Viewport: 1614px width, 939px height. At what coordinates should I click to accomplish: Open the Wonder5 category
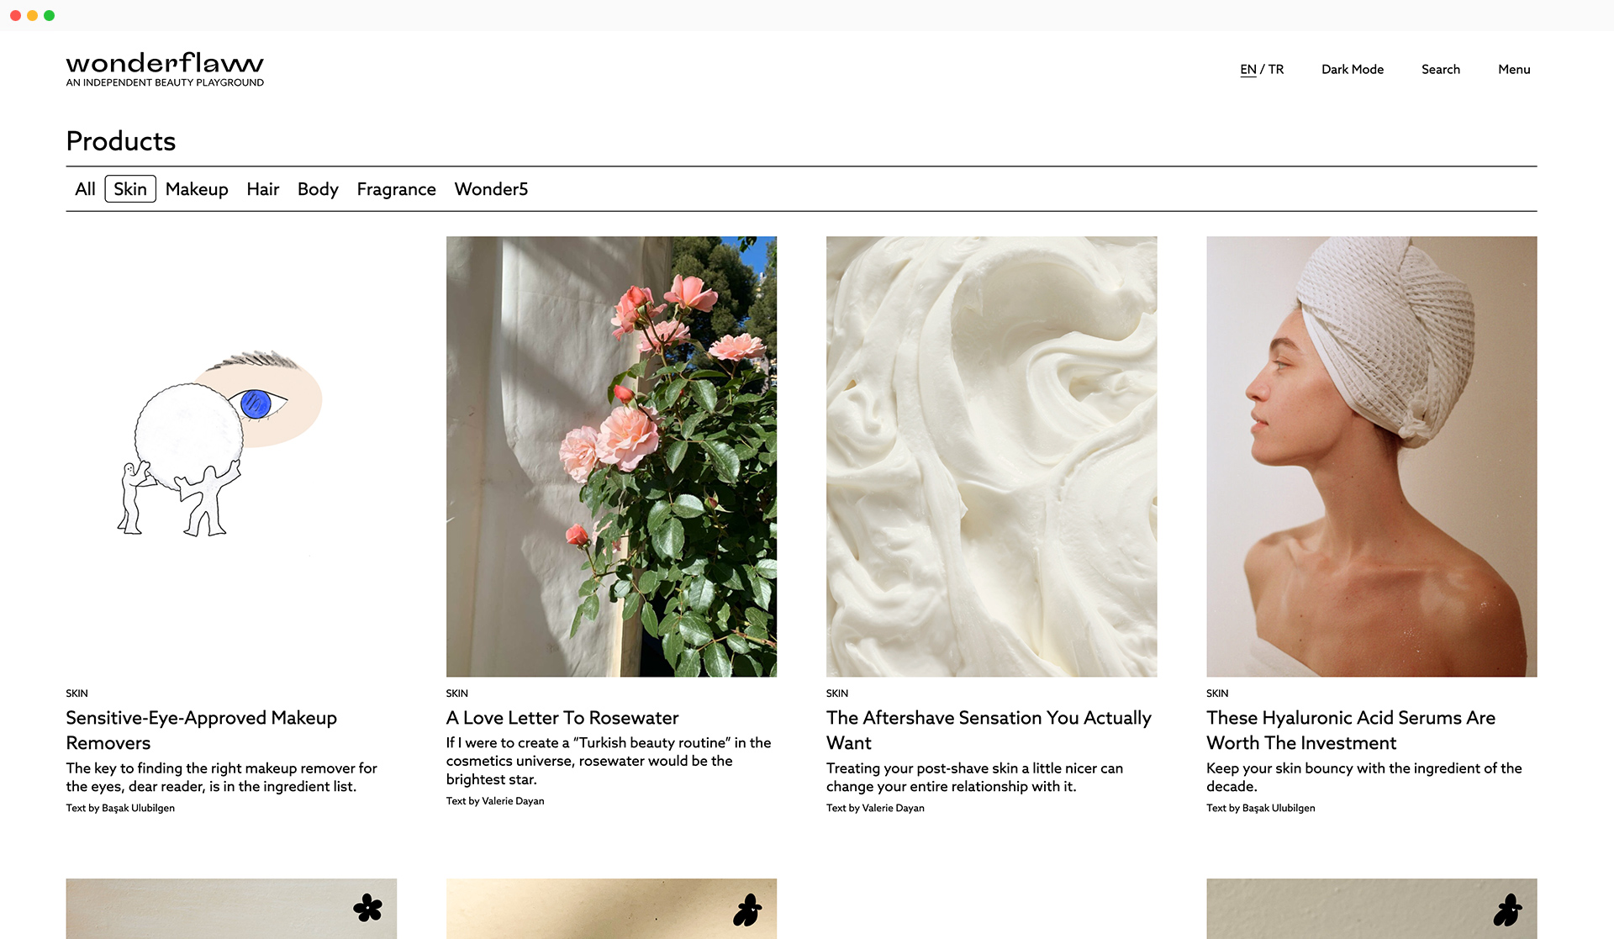coord(491,189)
